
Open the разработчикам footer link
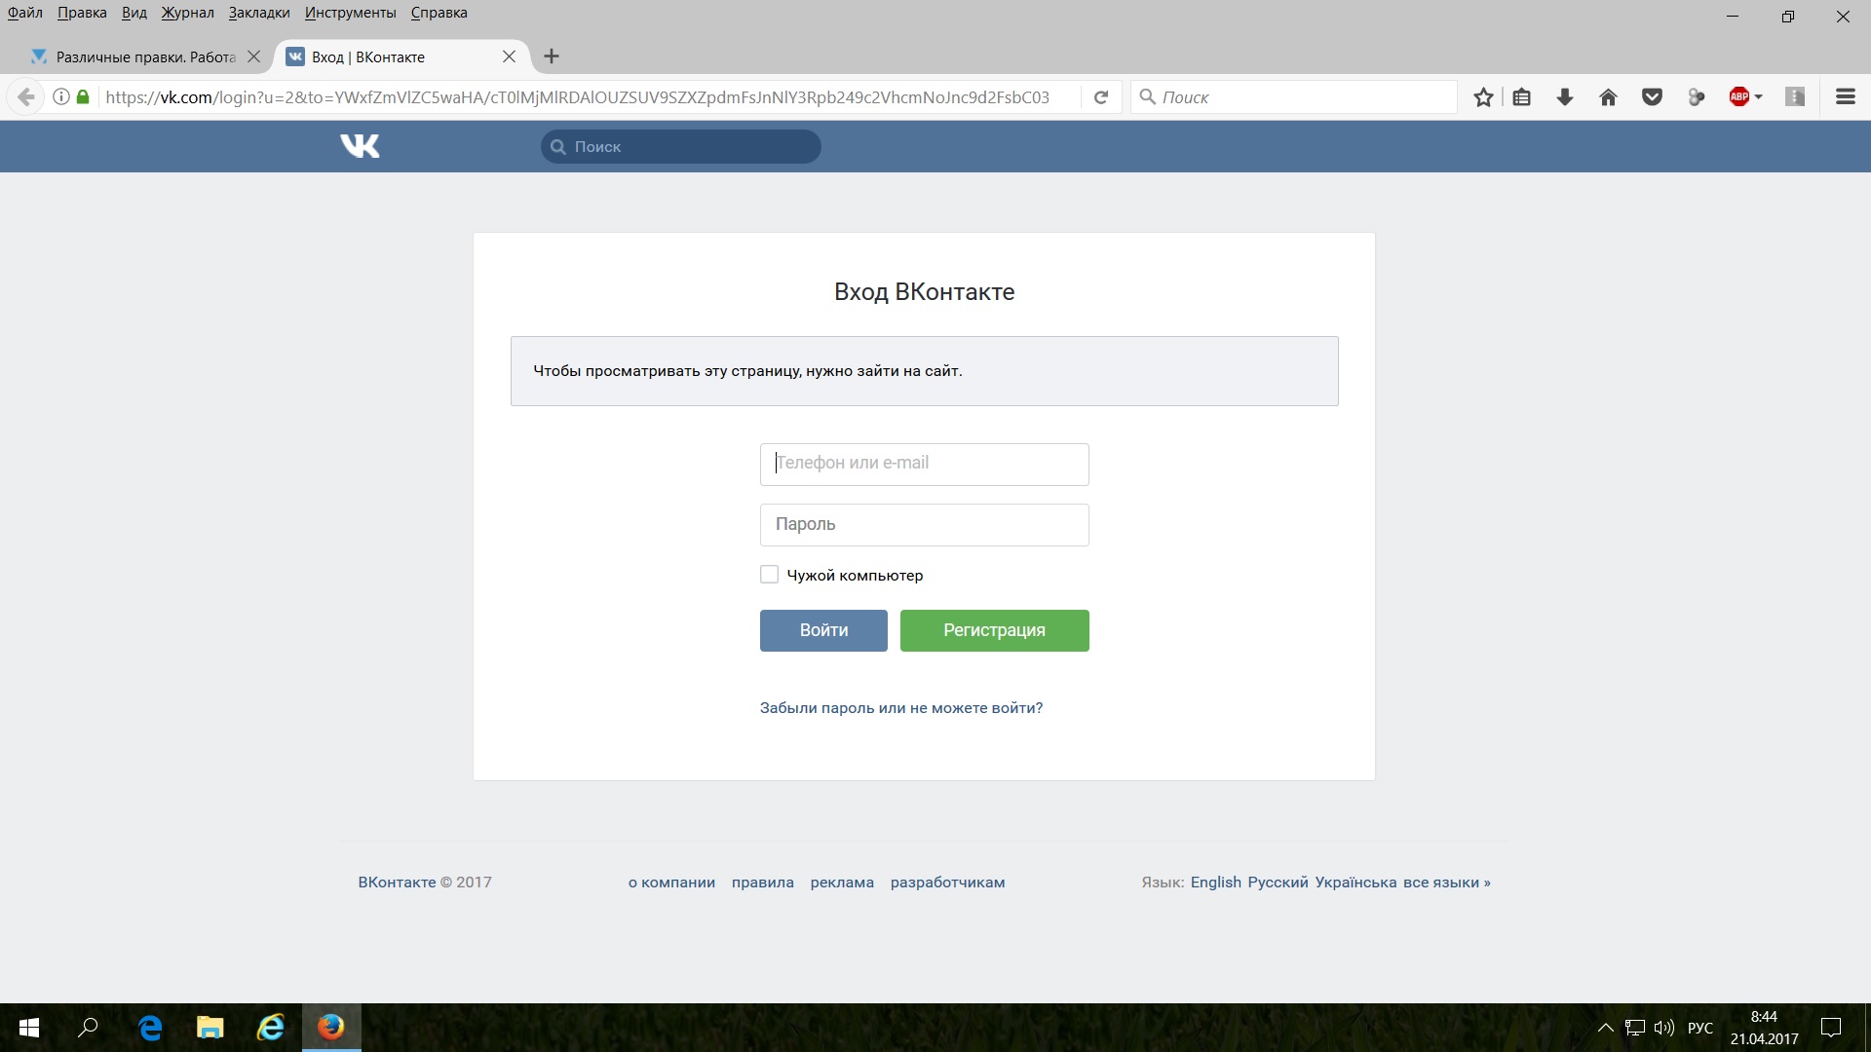(x=947, y=883)
